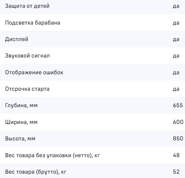Click the "Вес товара (брутто), кг" label

click(36, 172)
